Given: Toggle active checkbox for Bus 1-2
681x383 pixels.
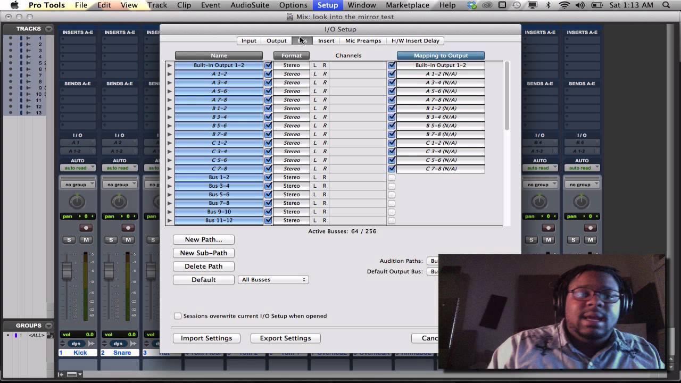Looking at the screenshot, I should click(268, 177).
